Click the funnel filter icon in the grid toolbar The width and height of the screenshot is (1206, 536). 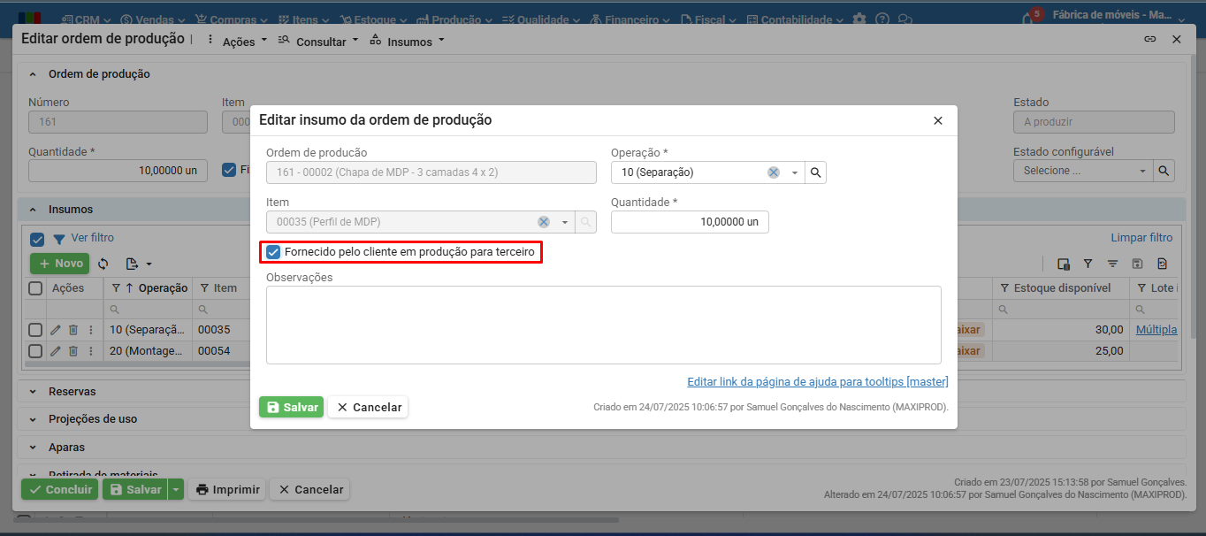pyautogui.click(x=1088, y=264)
